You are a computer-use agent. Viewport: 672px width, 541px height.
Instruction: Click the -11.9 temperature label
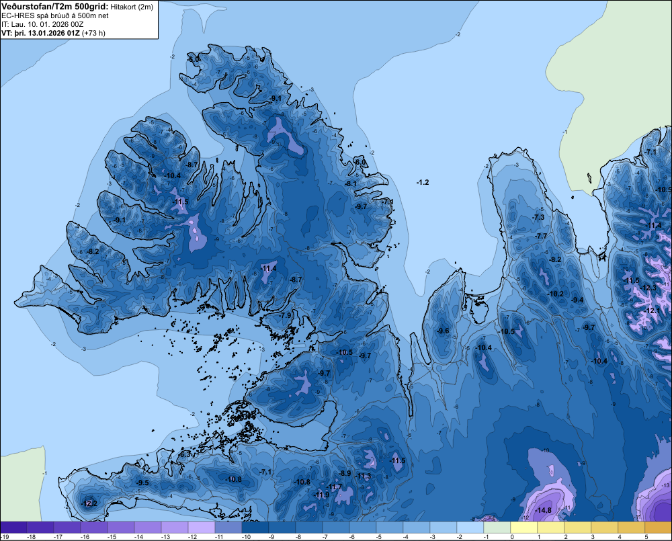pos(321,495)
